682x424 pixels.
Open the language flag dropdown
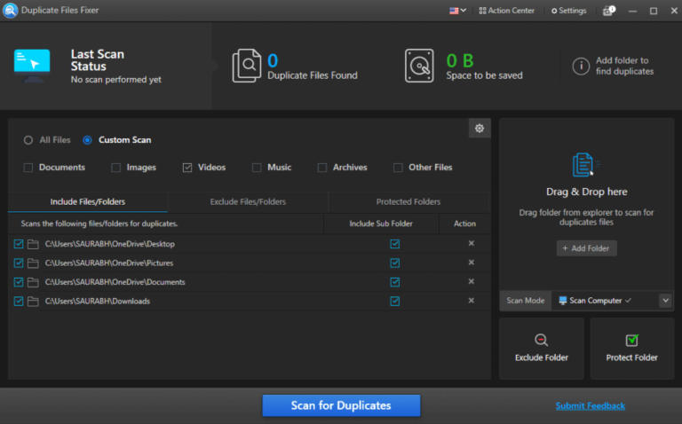(458, 11)
